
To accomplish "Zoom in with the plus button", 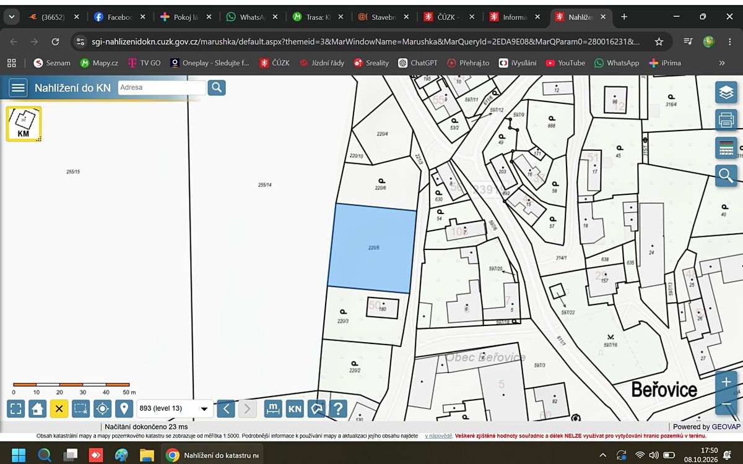I will (726, 382).
